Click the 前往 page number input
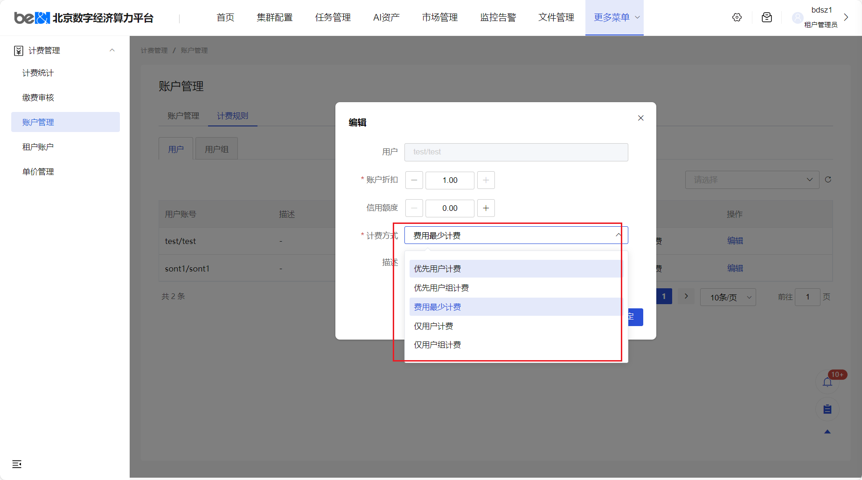The width and height of the screenshot is (862, 480). pyautogui.click(x=807, y=297)
